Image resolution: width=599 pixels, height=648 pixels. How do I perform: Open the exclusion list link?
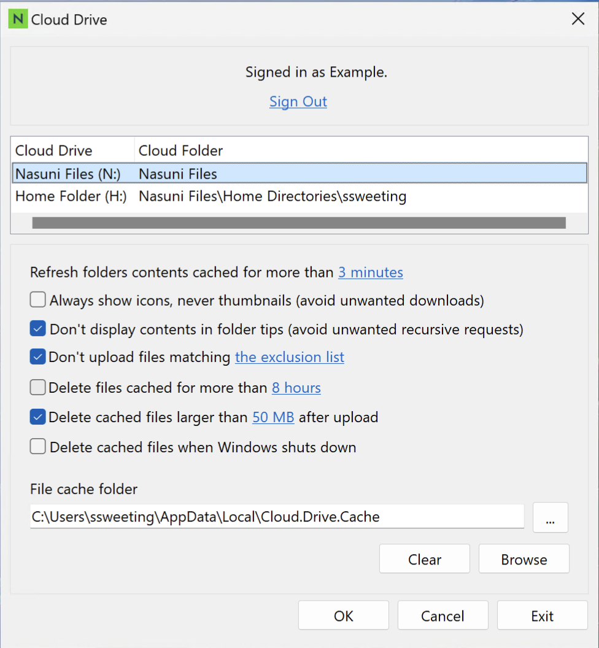click(290, 357)
